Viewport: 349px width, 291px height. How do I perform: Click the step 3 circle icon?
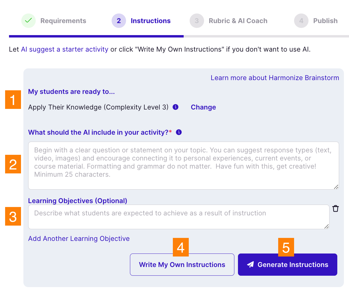click(197, 21)
